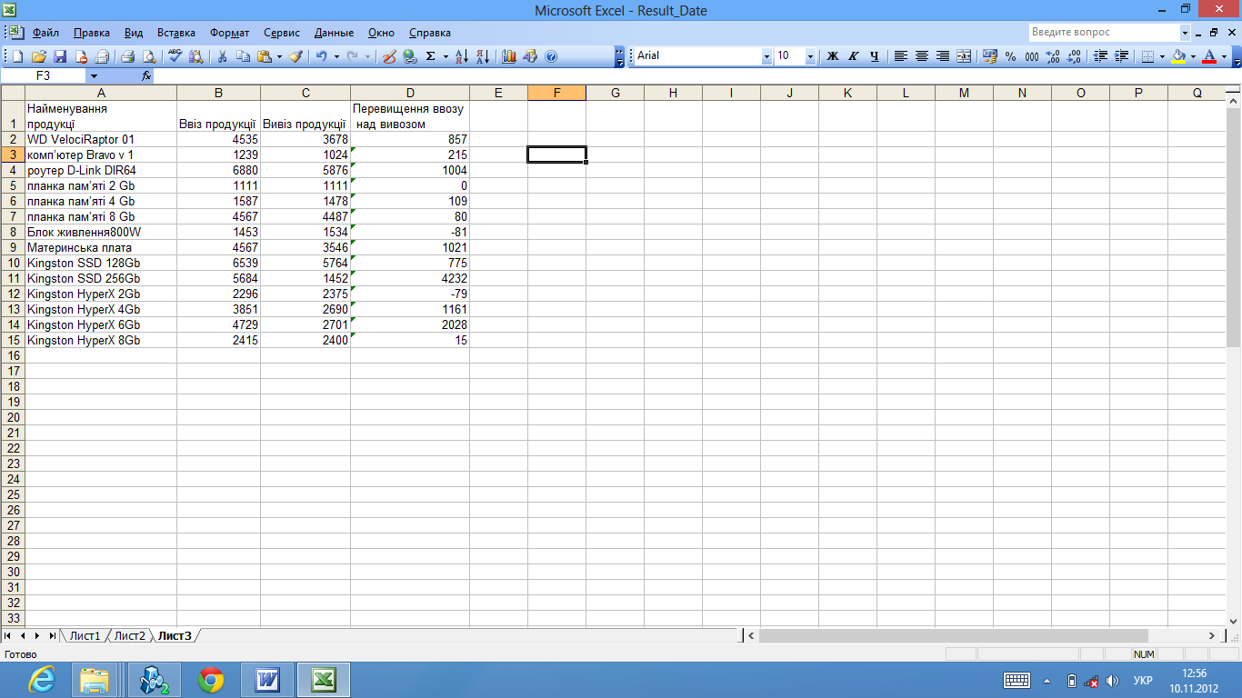Screen dimensions: 1242x698
Task: Save the workbook with diskette icon
Action: 60,56
